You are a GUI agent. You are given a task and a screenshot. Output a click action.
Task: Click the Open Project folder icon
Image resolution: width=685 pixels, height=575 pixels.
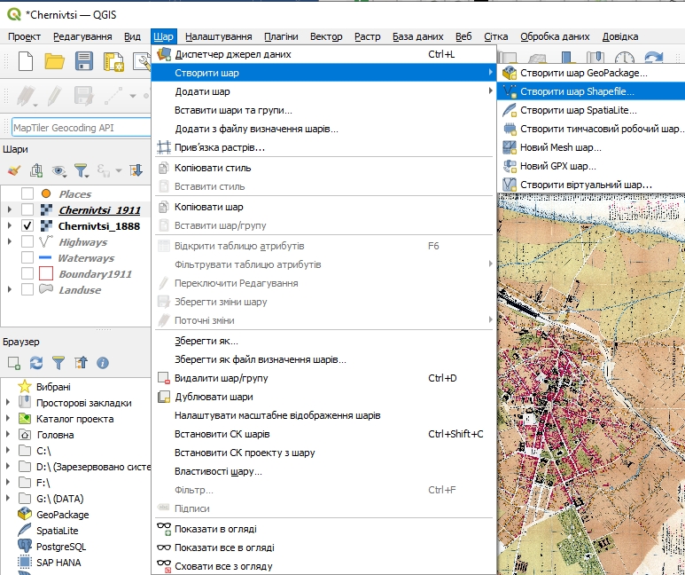55,61
